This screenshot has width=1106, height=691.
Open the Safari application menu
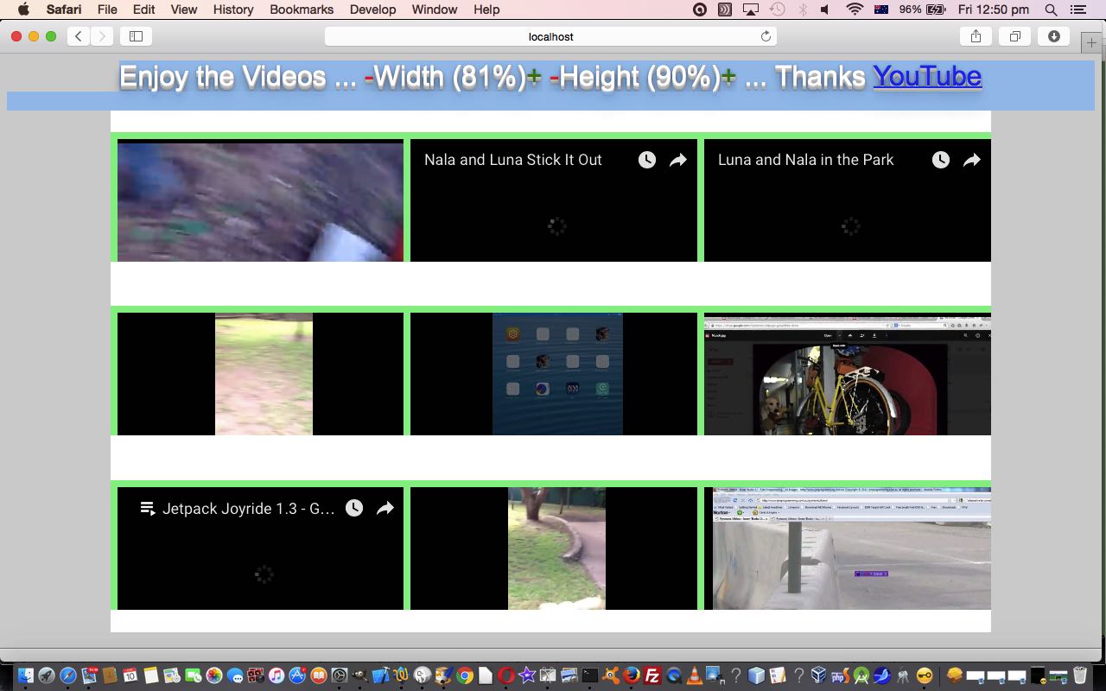coord(64,10)
